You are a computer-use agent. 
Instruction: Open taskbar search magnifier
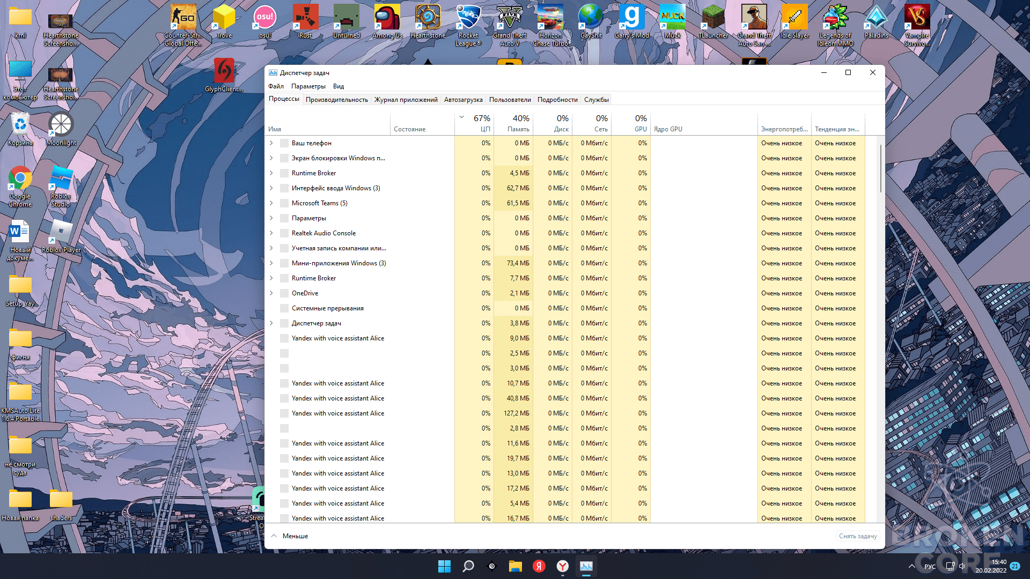[468, 566]
